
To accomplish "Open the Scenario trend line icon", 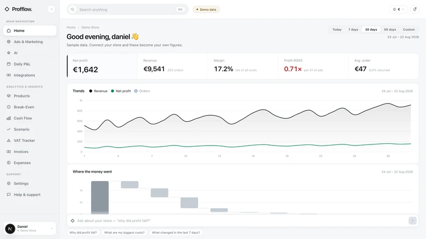I will 9,129.
